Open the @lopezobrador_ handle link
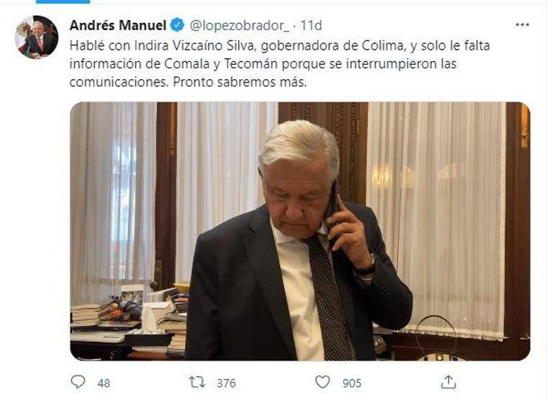The height and width of the screenshot is (400, 554). [240, 25]
